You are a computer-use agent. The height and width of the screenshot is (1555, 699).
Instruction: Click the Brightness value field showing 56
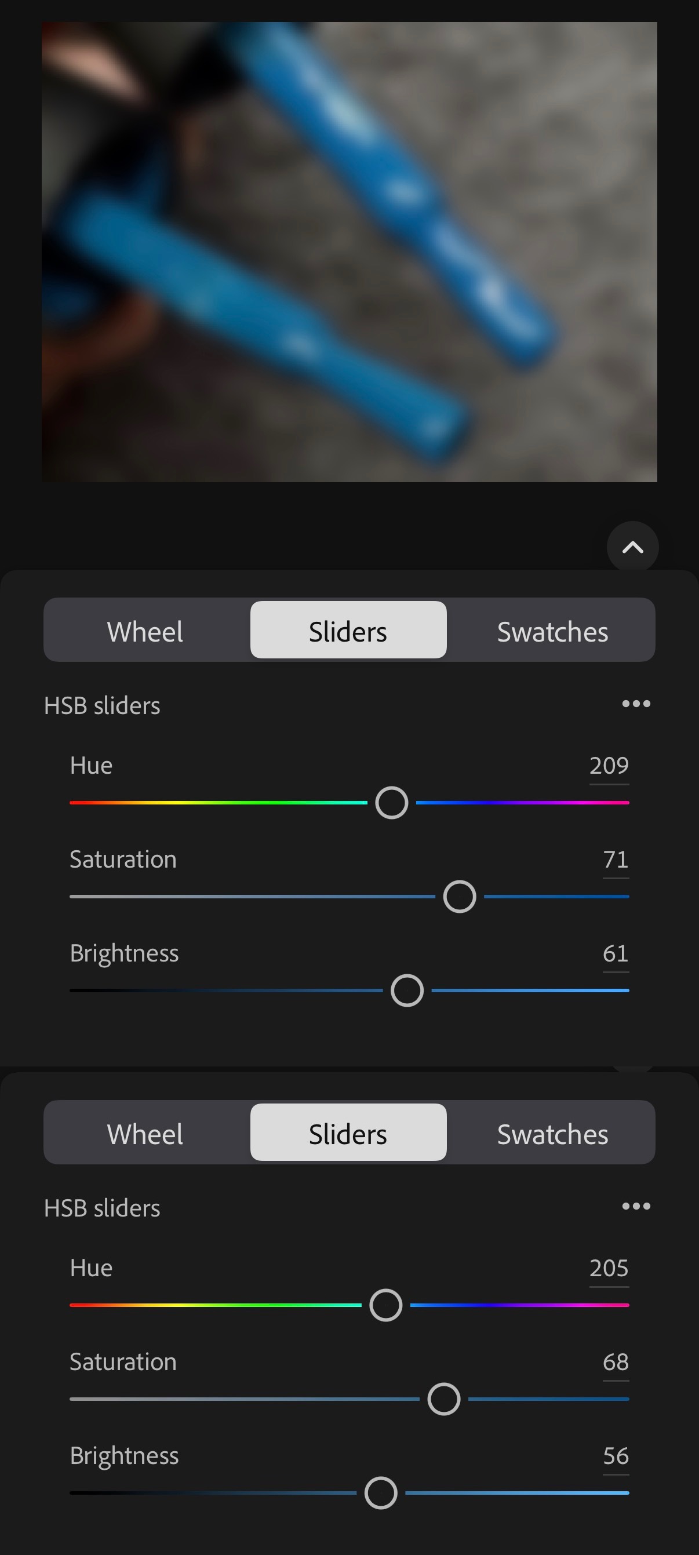615,1456
